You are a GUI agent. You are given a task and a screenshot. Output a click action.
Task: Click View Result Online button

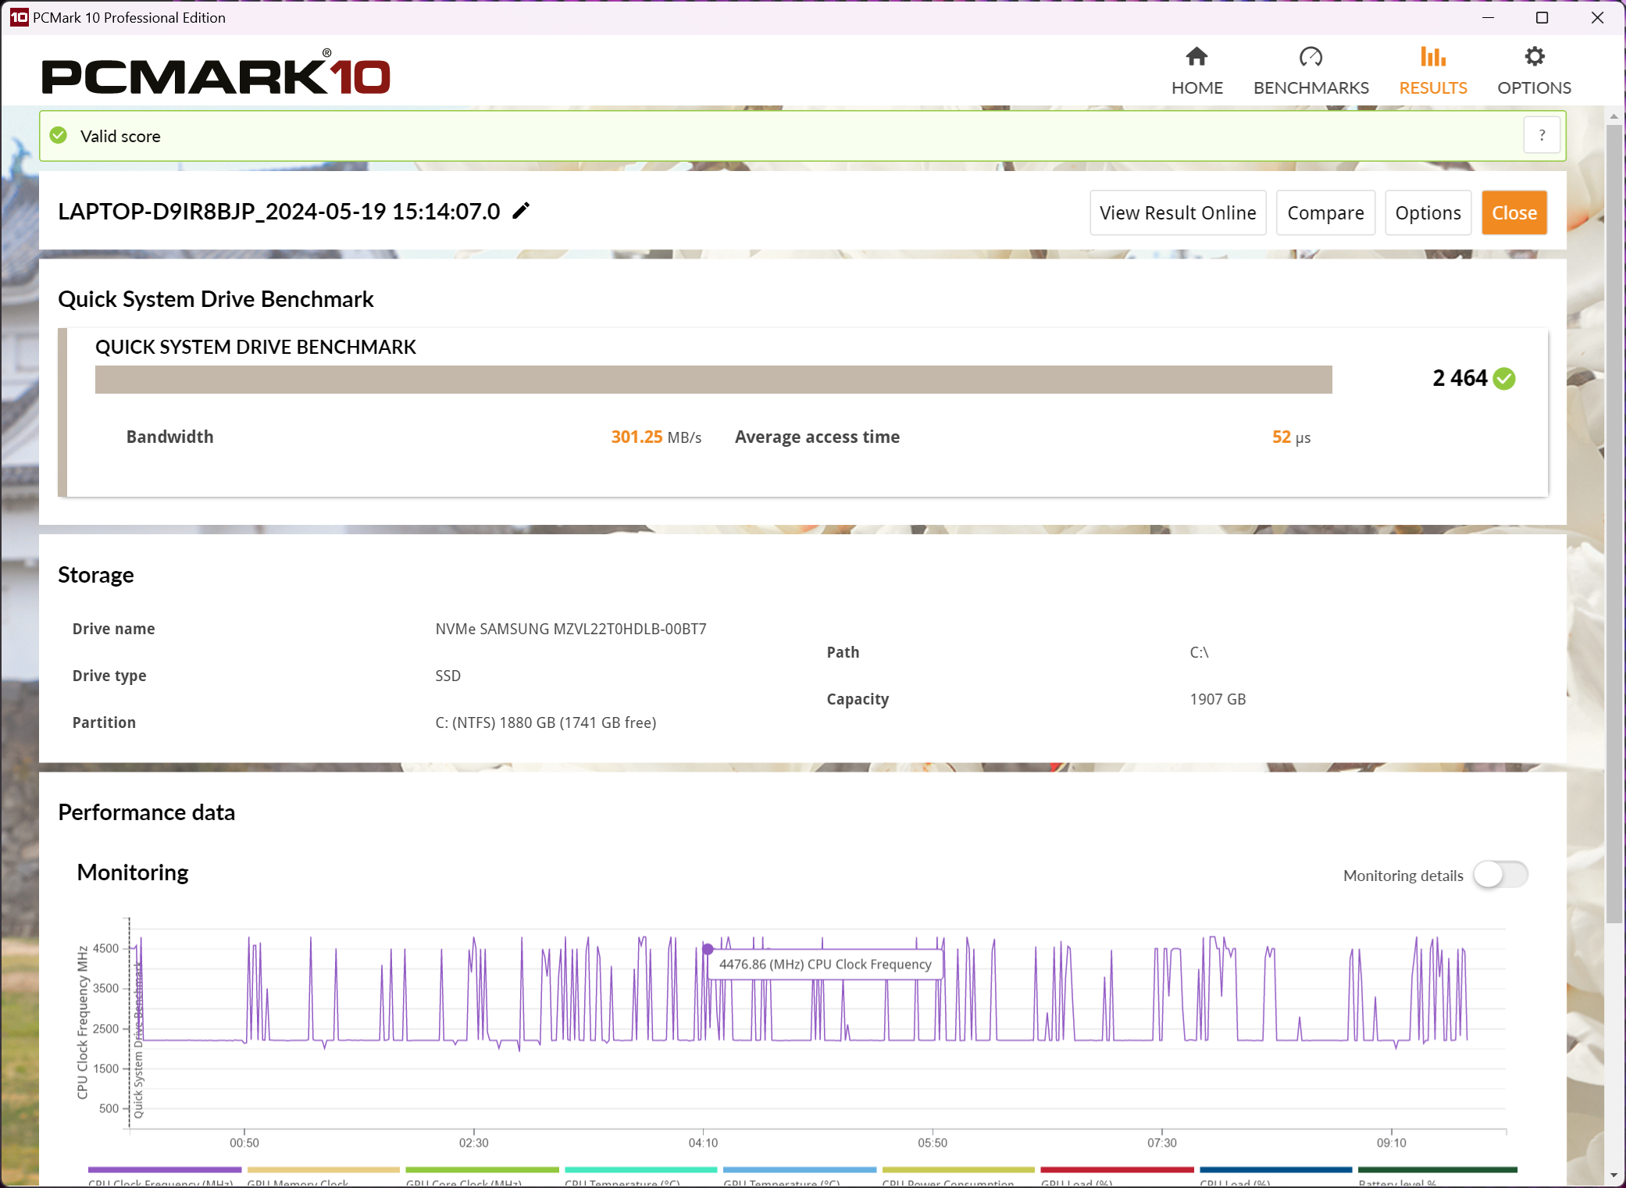(x=1178, y=212)
